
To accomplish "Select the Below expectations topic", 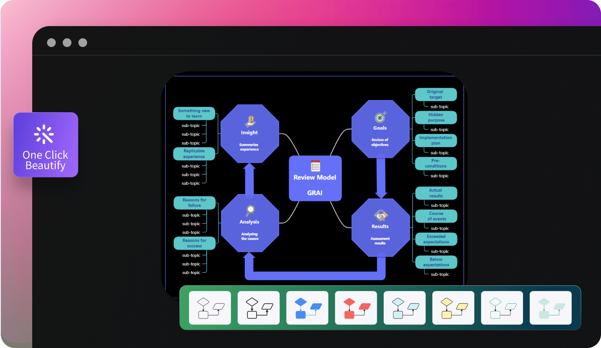I will (x=436, y=262).
